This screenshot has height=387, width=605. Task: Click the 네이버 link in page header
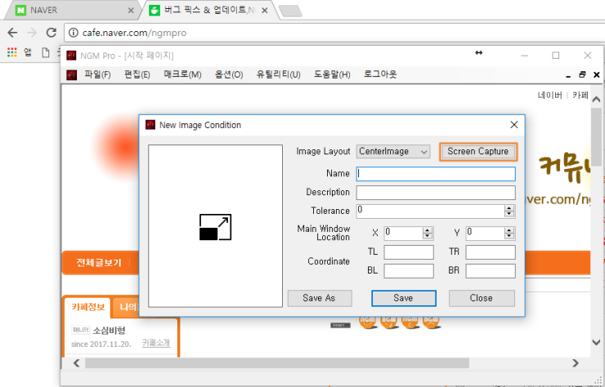coord(549,96)
